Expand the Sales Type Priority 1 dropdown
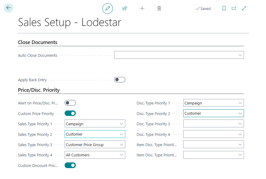Viewport: 266px width, 179px height. 95,124
